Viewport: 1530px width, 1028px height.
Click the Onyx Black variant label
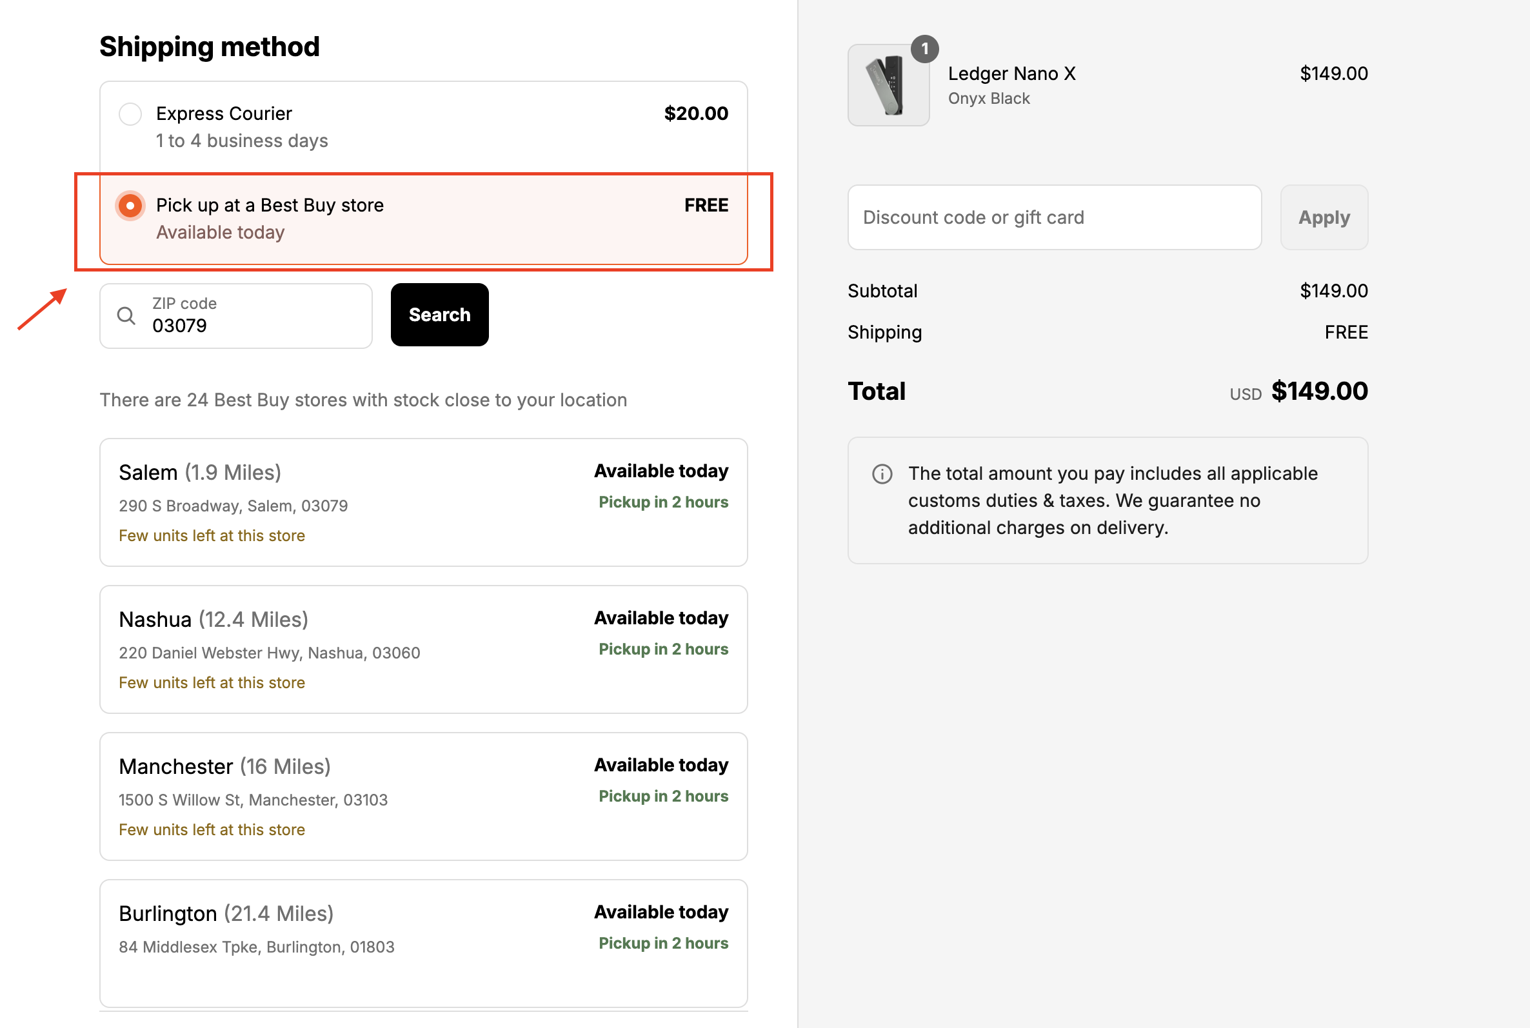(x=989, y=98)
